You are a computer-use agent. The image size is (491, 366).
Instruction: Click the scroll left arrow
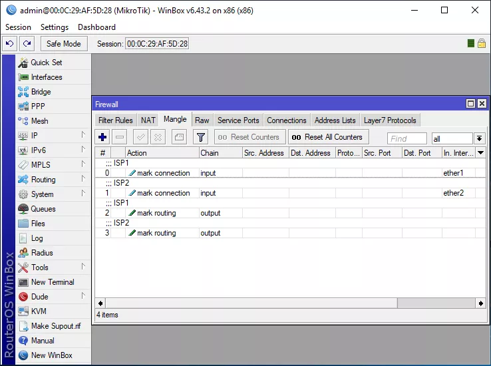pos(100,303)
